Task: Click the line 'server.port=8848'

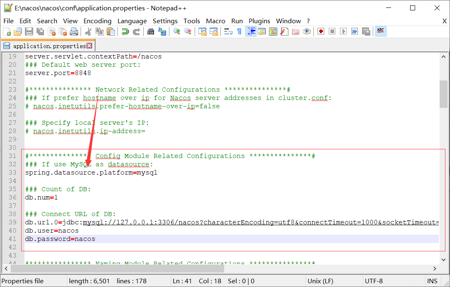Action: pos(58,73)
